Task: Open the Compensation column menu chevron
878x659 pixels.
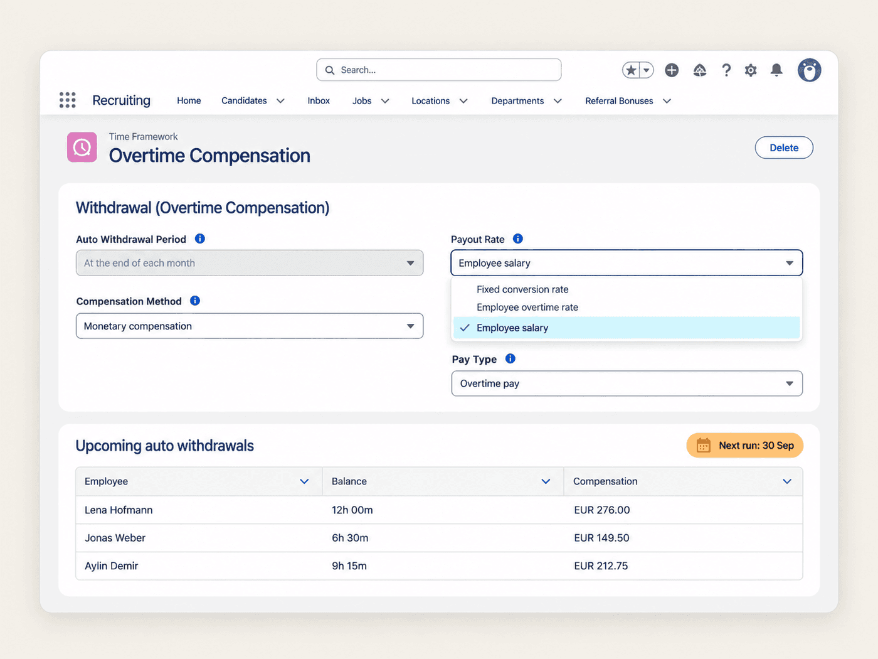Action: [x=787, y=481]
